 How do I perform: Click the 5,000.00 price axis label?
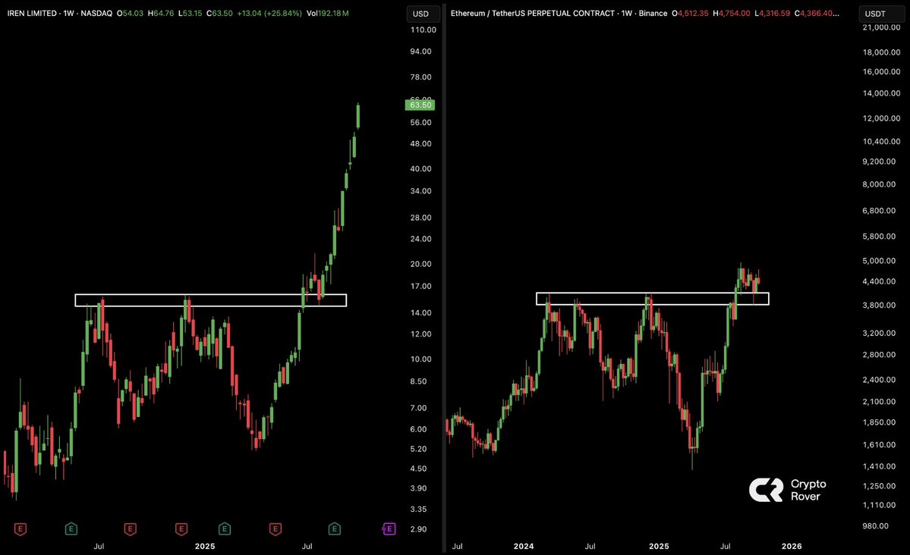click(x=879, y=261)
